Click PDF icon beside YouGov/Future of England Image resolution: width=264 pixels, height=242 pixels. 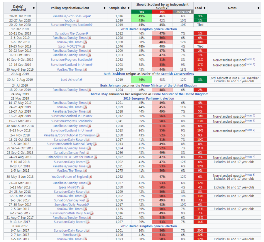coord(90,177)
